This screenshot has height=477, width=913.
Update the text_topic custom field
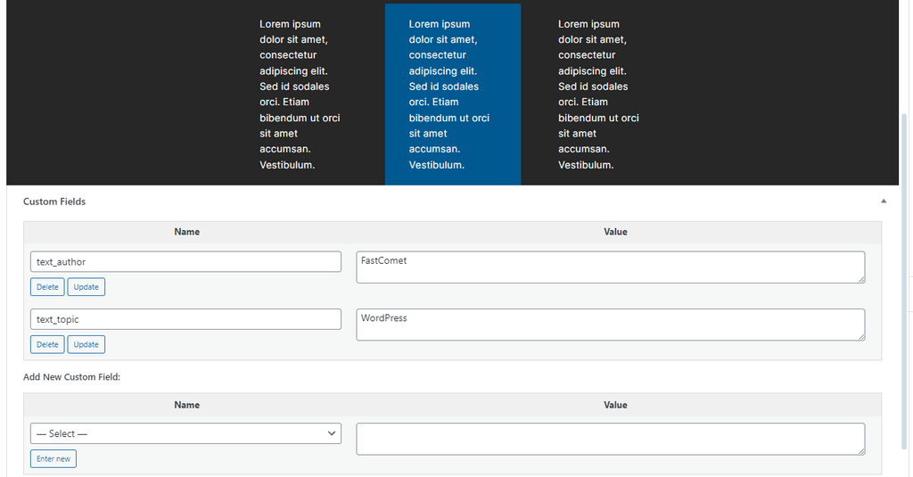(x=86, y=344)
